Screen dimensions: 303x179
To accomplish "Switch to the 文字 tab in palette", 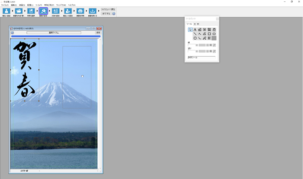I will coord(196,24).
